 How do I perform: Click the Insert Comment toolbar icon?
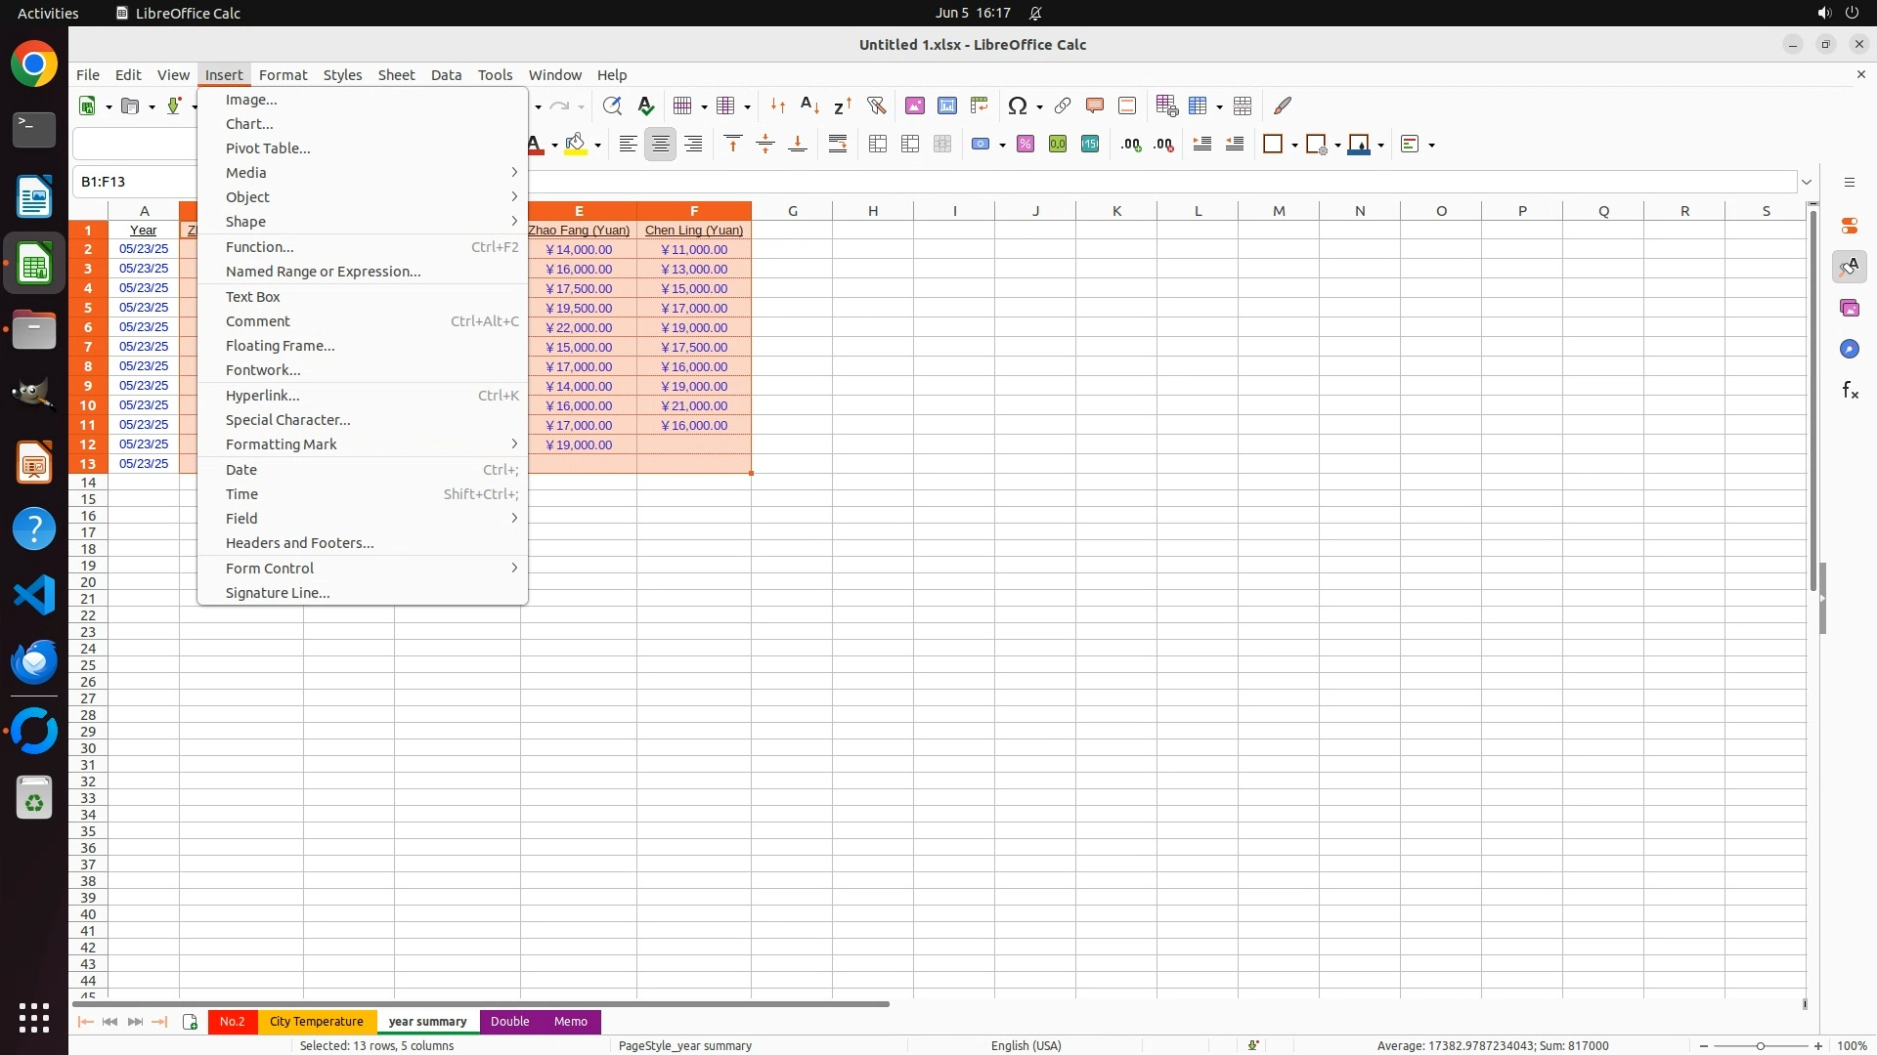coord(1094,105)
